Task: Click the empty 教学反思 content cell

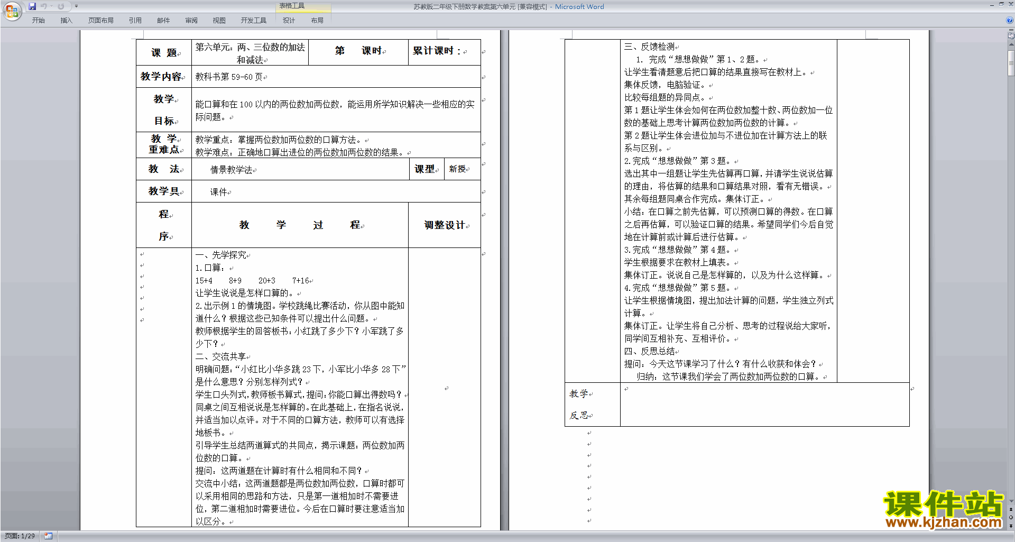Action: 764,405
